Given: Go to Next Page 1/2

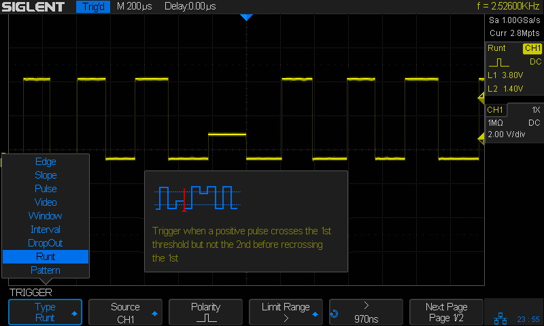Looking at the screenshot, I should pos(446,312).
